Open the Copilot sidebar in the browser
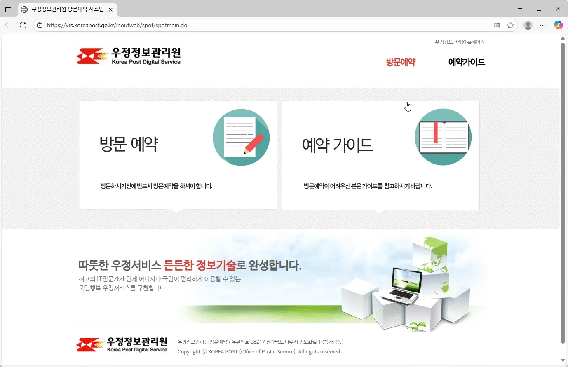 tap(559, 25)
